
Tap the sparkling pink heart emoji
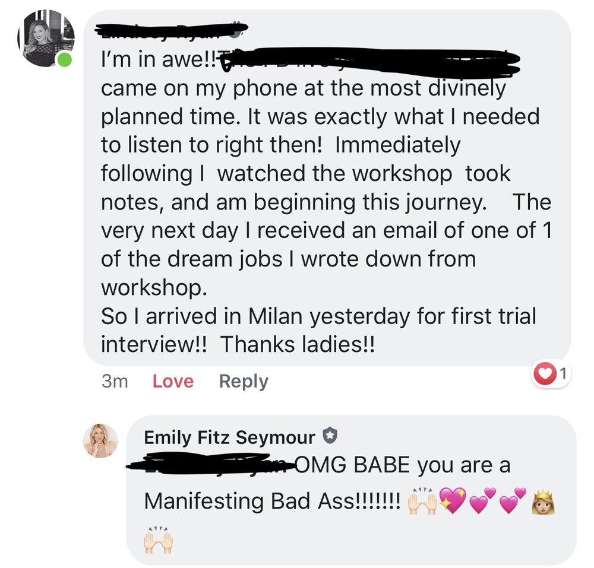(453, 501)
